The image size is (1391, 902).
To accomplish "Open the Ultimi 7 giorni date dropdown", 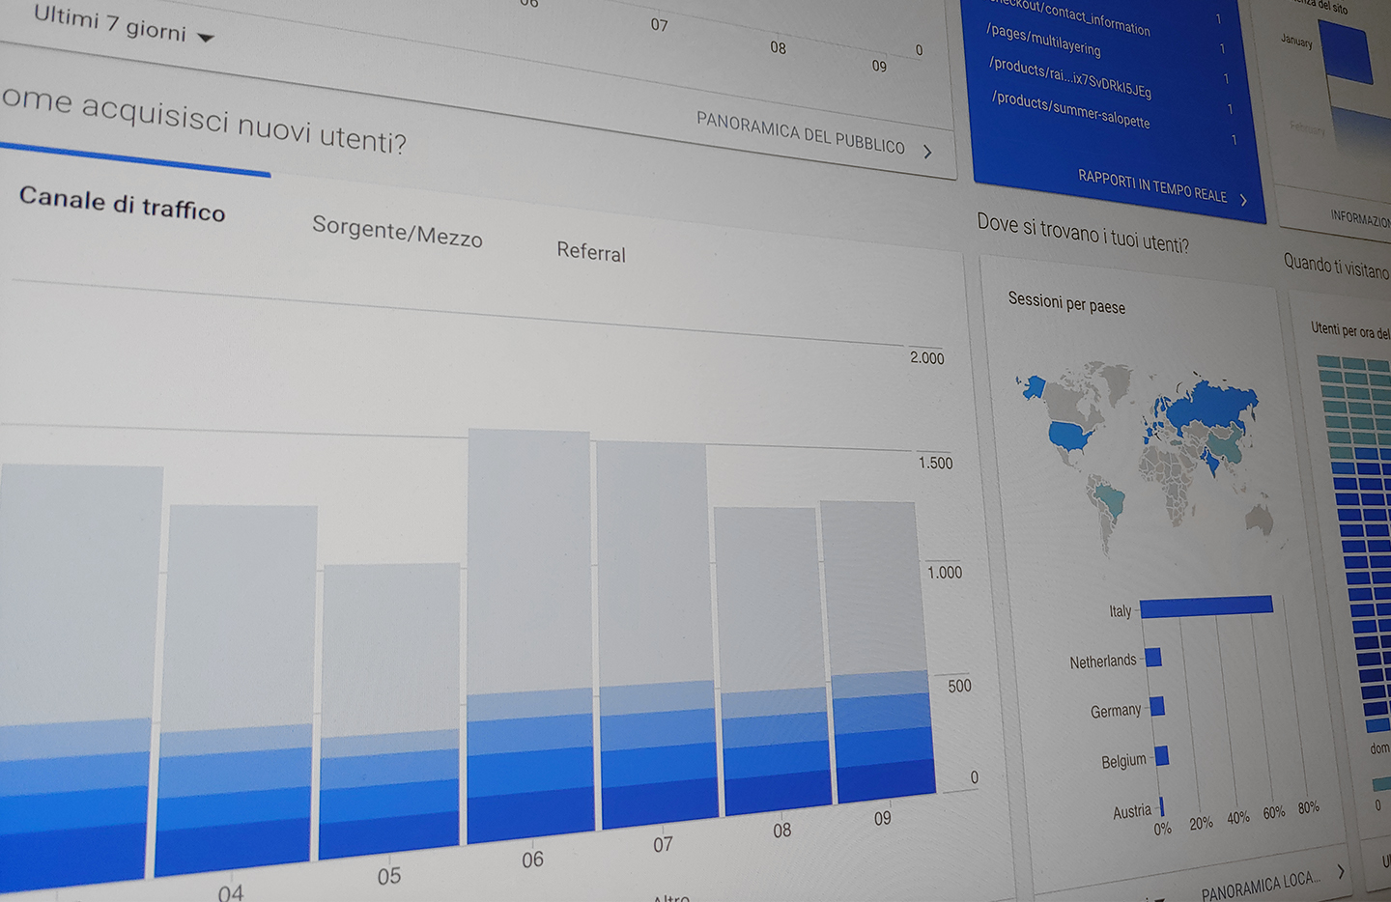I will coord(123,25).
